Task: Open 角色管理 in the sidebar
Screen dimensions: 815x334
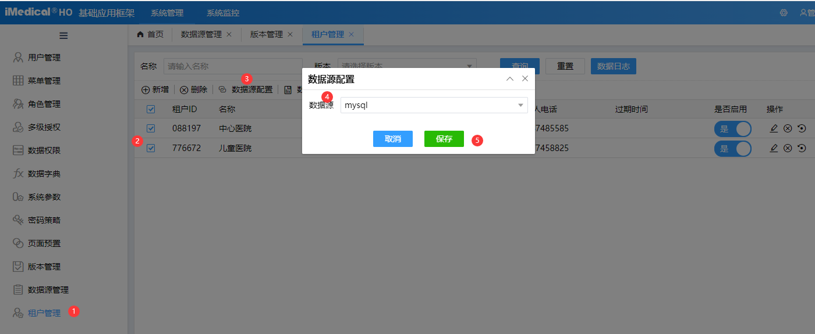Action: coord(37,104)
